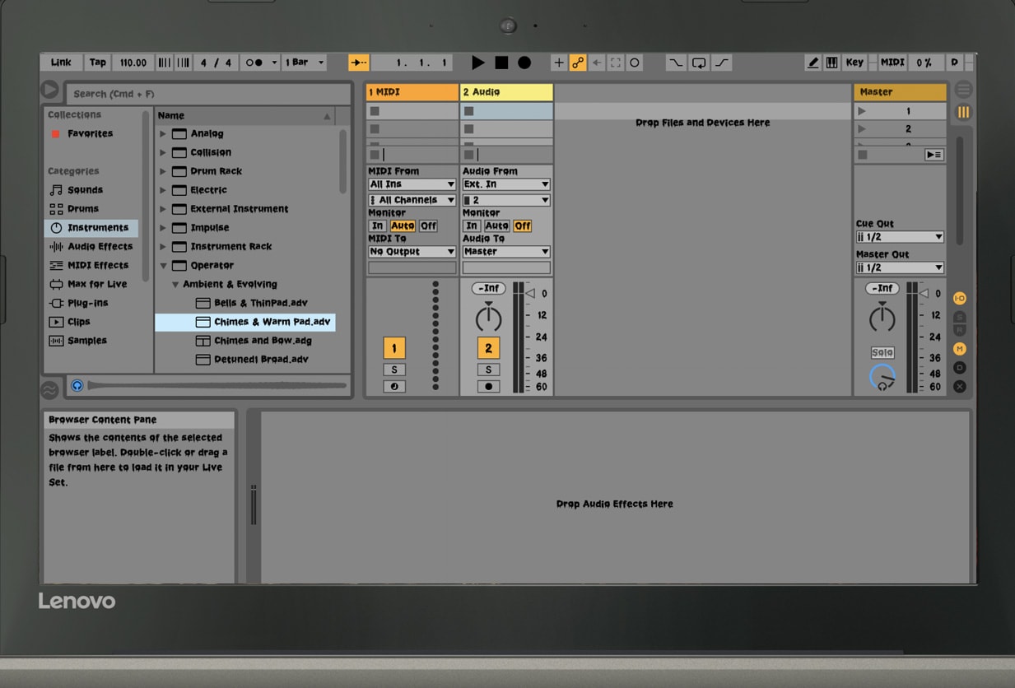Enable the Automation Arm link icon
The height and width of the screenshot is (688, 1015).
point(578,63)
